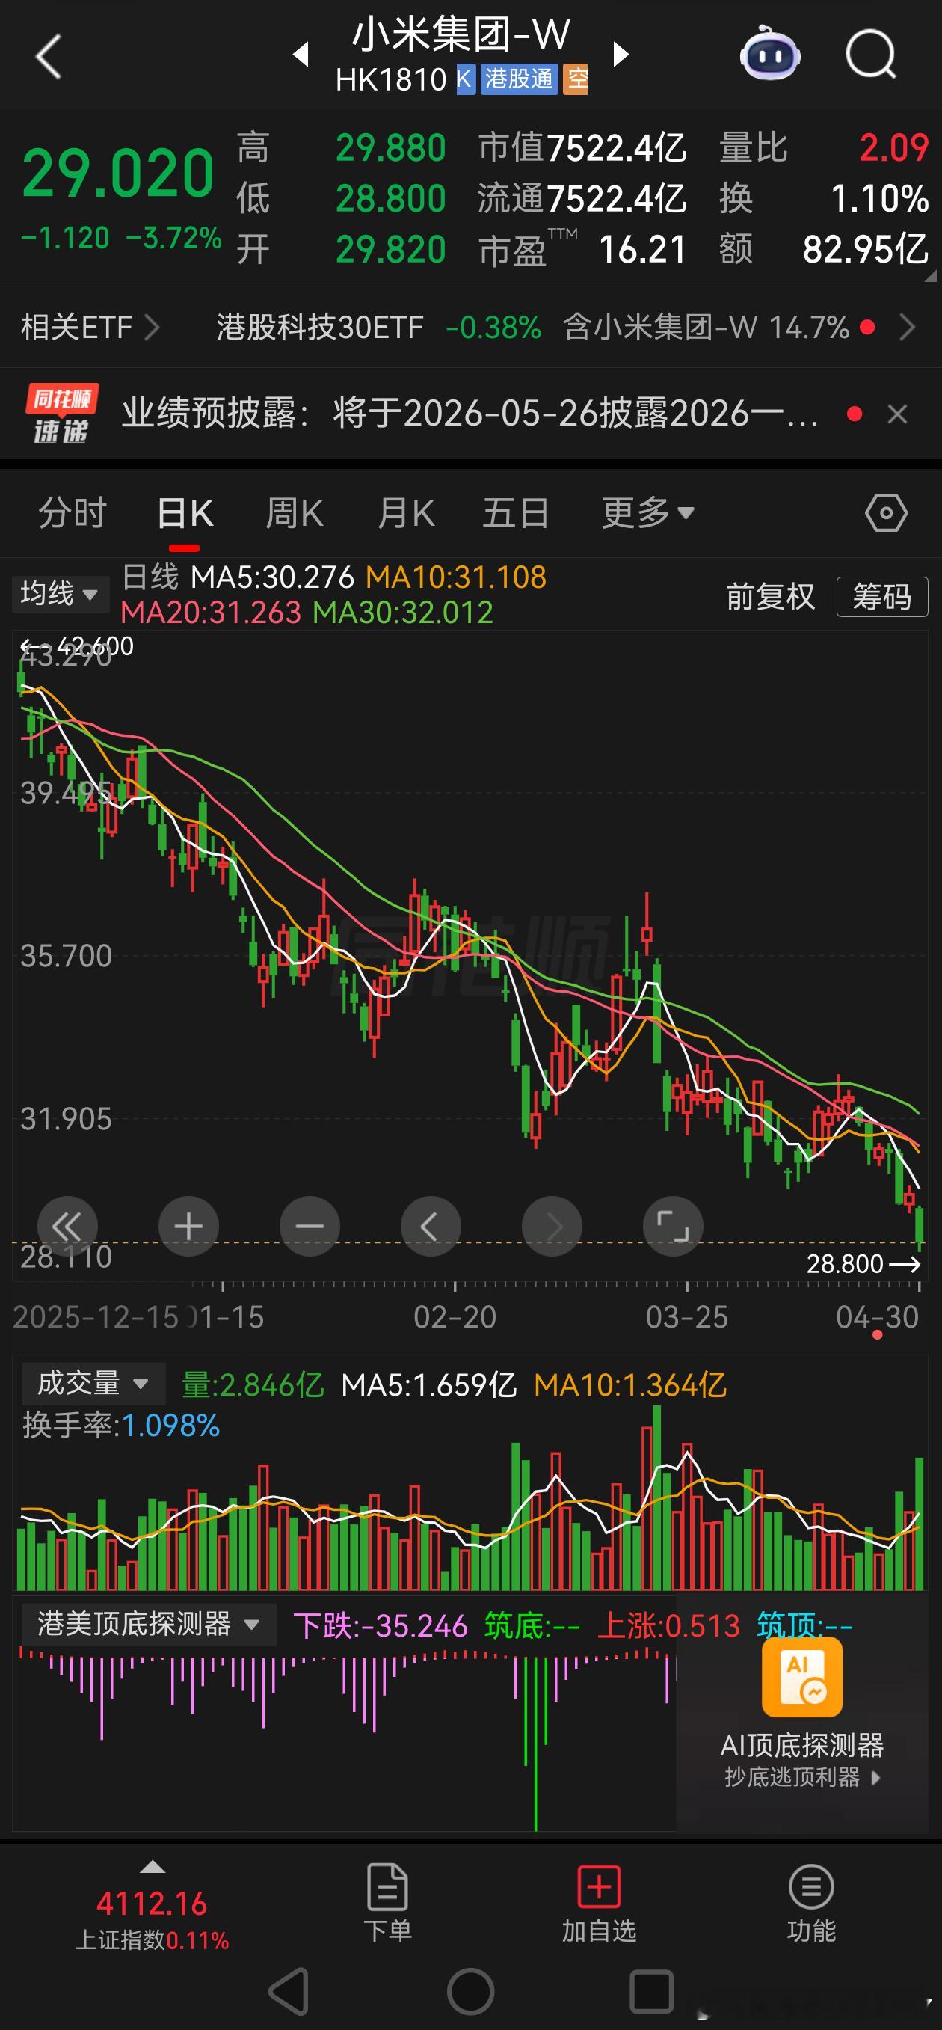Tap the 下单 order icon
The width and height of the screenshot is (942, 2030).
tap(387, 1888)
